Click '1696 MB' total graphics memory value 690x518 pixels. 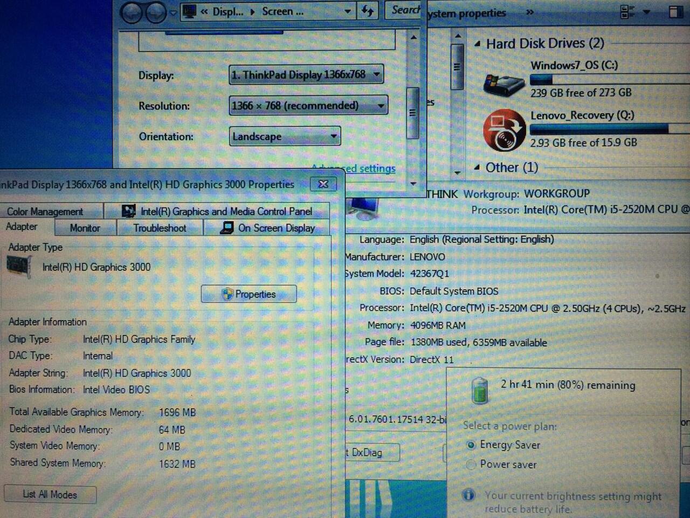[177, 413]
